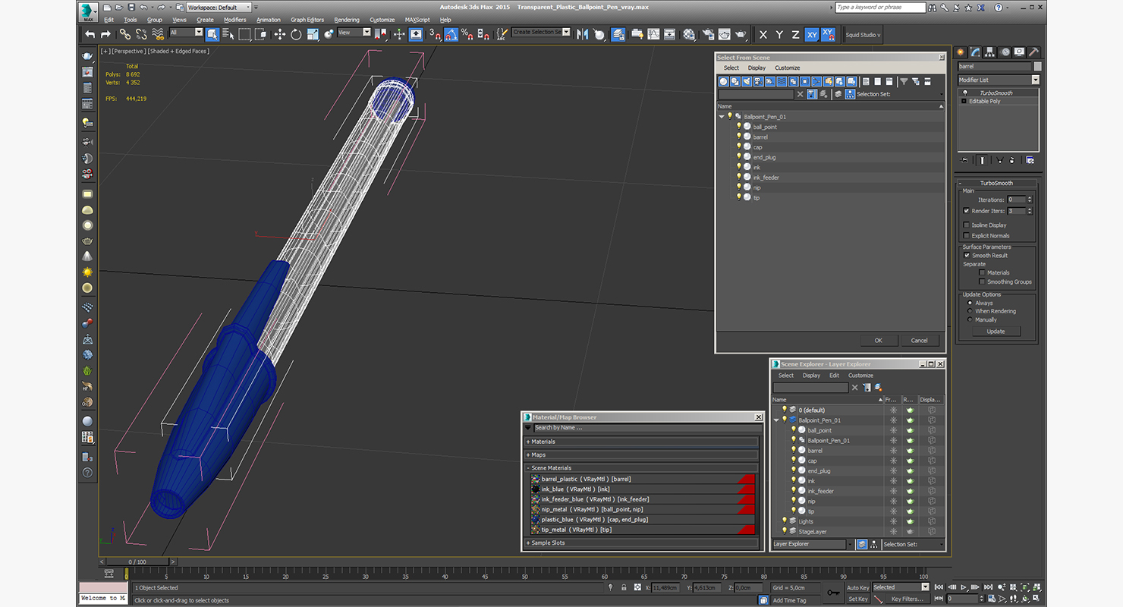1123x607 pixels.
Task: Enable the Materials separate checkbox
Action: coord(982,272)
